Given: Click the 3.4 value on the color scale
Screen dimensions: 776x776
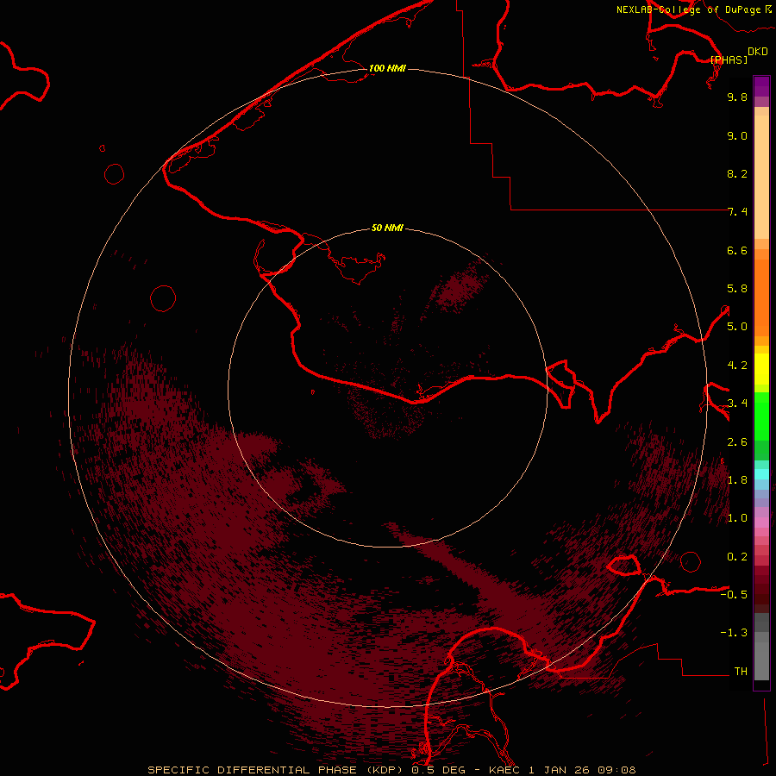Looking at the screenshot, I should (x=737, y=404).
